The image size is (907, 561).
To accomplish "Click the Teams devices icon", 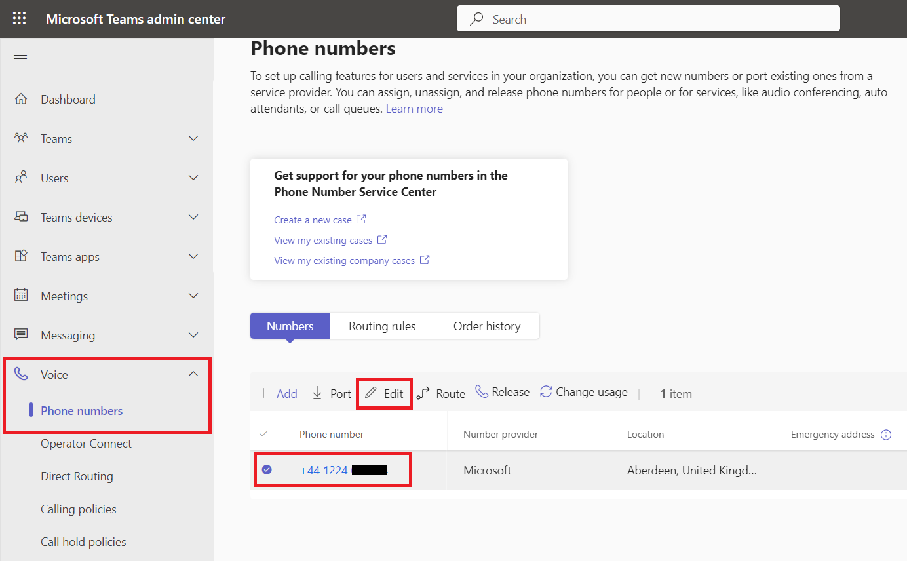I will [x=21, y=217].
